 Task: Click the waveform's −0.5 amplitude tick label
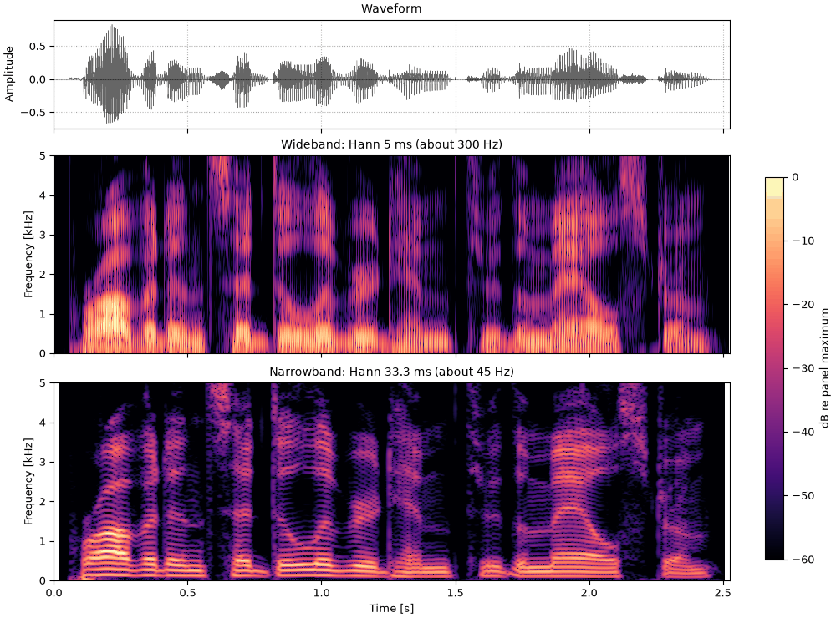34,113
